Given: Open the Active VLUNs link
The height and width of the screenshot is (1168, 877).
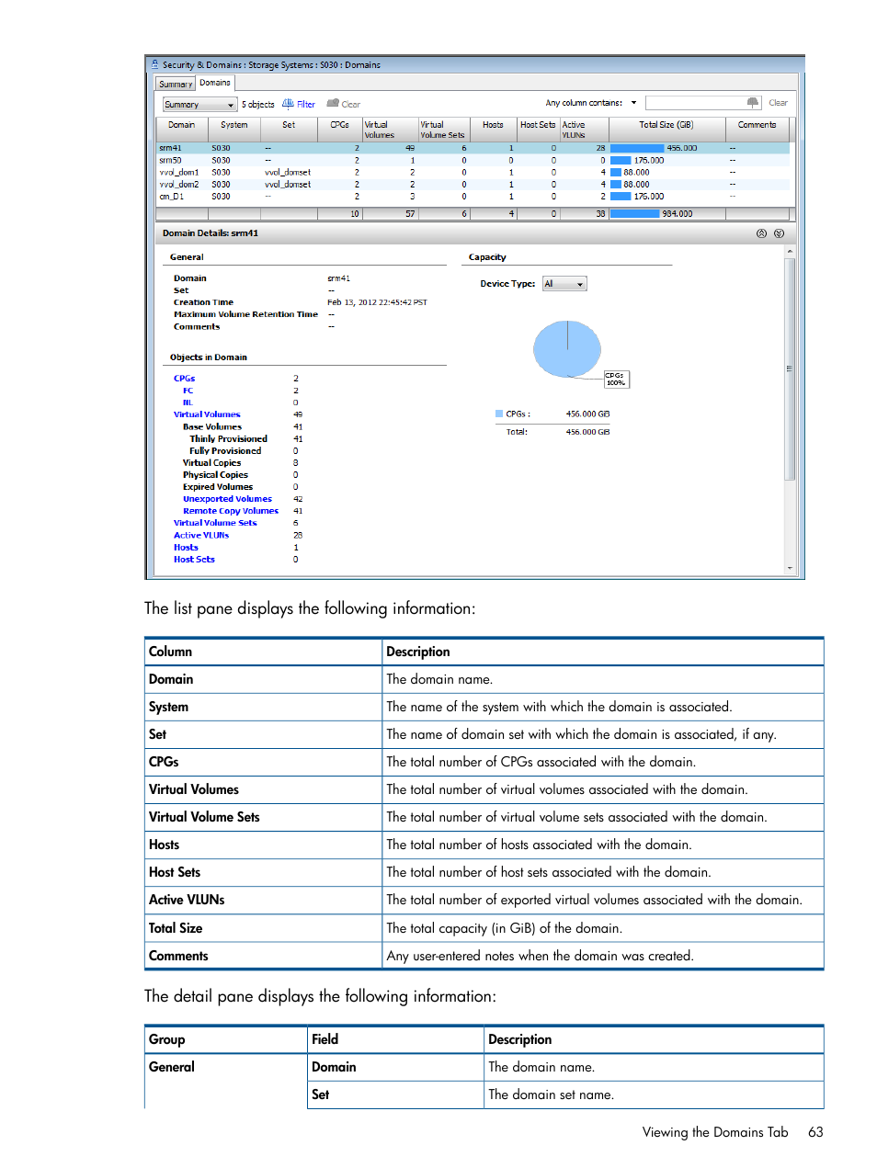Looking at the screenshot, I should tap(201, 535).
